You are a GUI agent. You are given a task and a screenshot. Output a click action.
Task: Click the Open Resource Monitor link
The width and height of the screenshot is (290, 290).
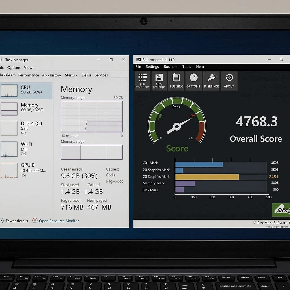[59, 221]
